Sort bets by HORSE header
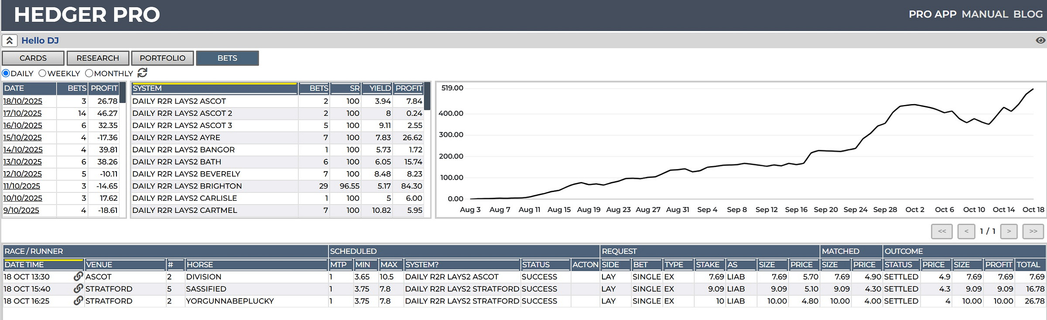 256,265
